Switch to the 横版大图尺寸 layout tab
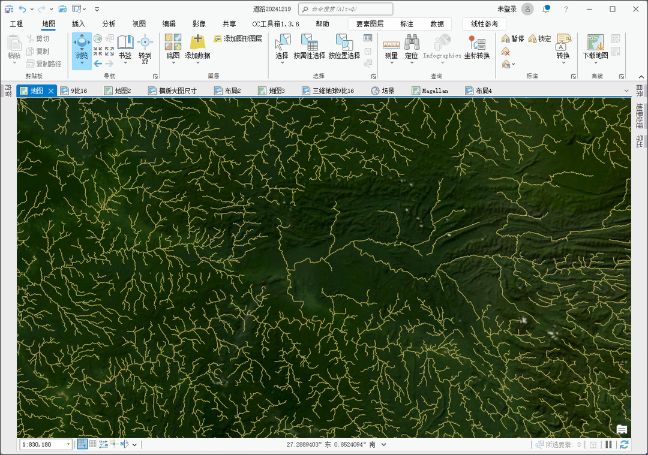 coord(173,91)
